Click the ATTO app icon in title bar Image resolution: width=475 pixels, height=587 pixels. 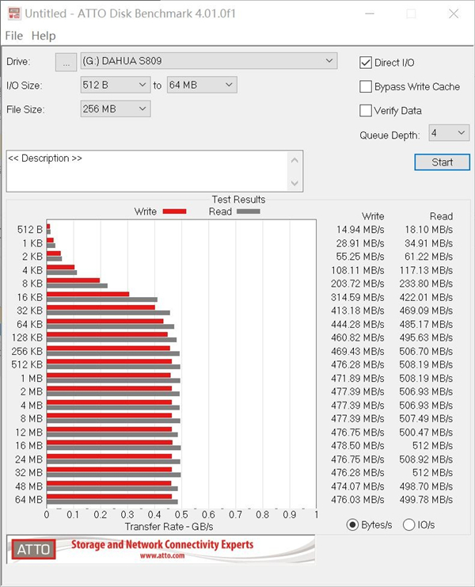click(x=13, y=13)
